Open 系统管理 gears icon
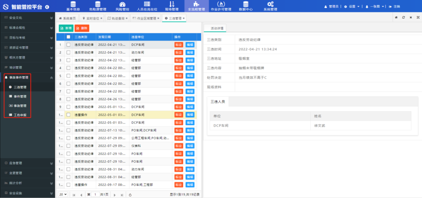This screenshot has height=198, width=422. (270, 4)
